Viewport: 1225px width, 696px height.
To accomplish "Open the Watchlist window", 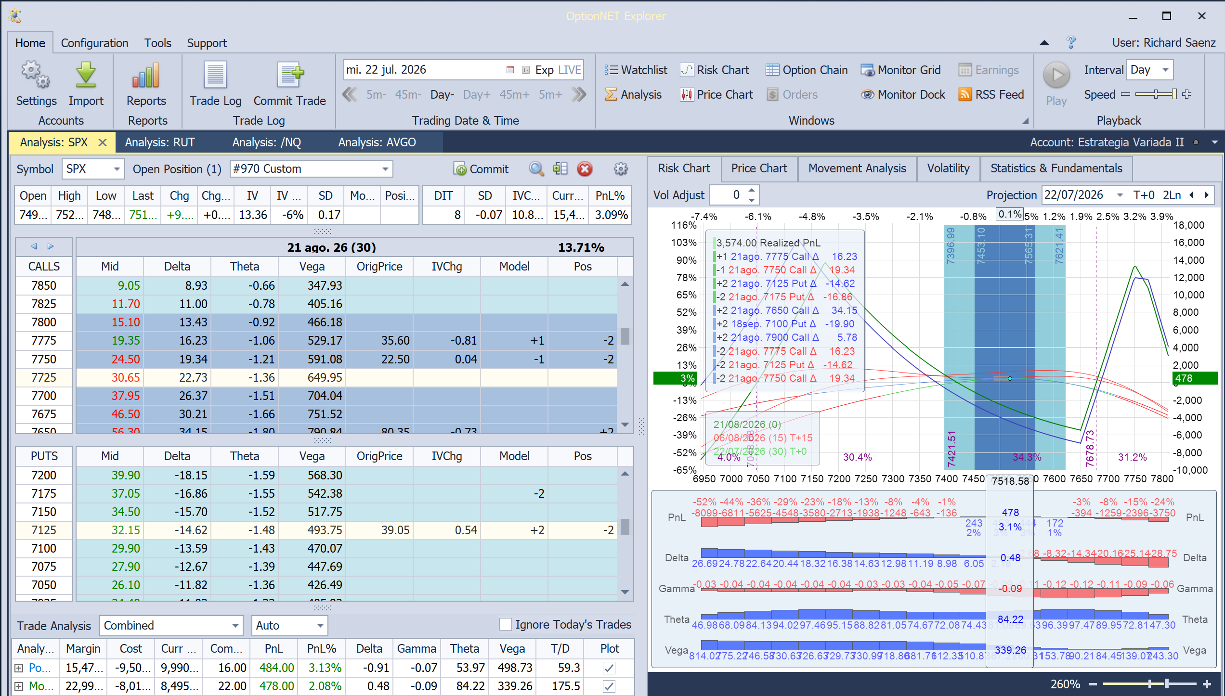I will (x=636, y=70).
